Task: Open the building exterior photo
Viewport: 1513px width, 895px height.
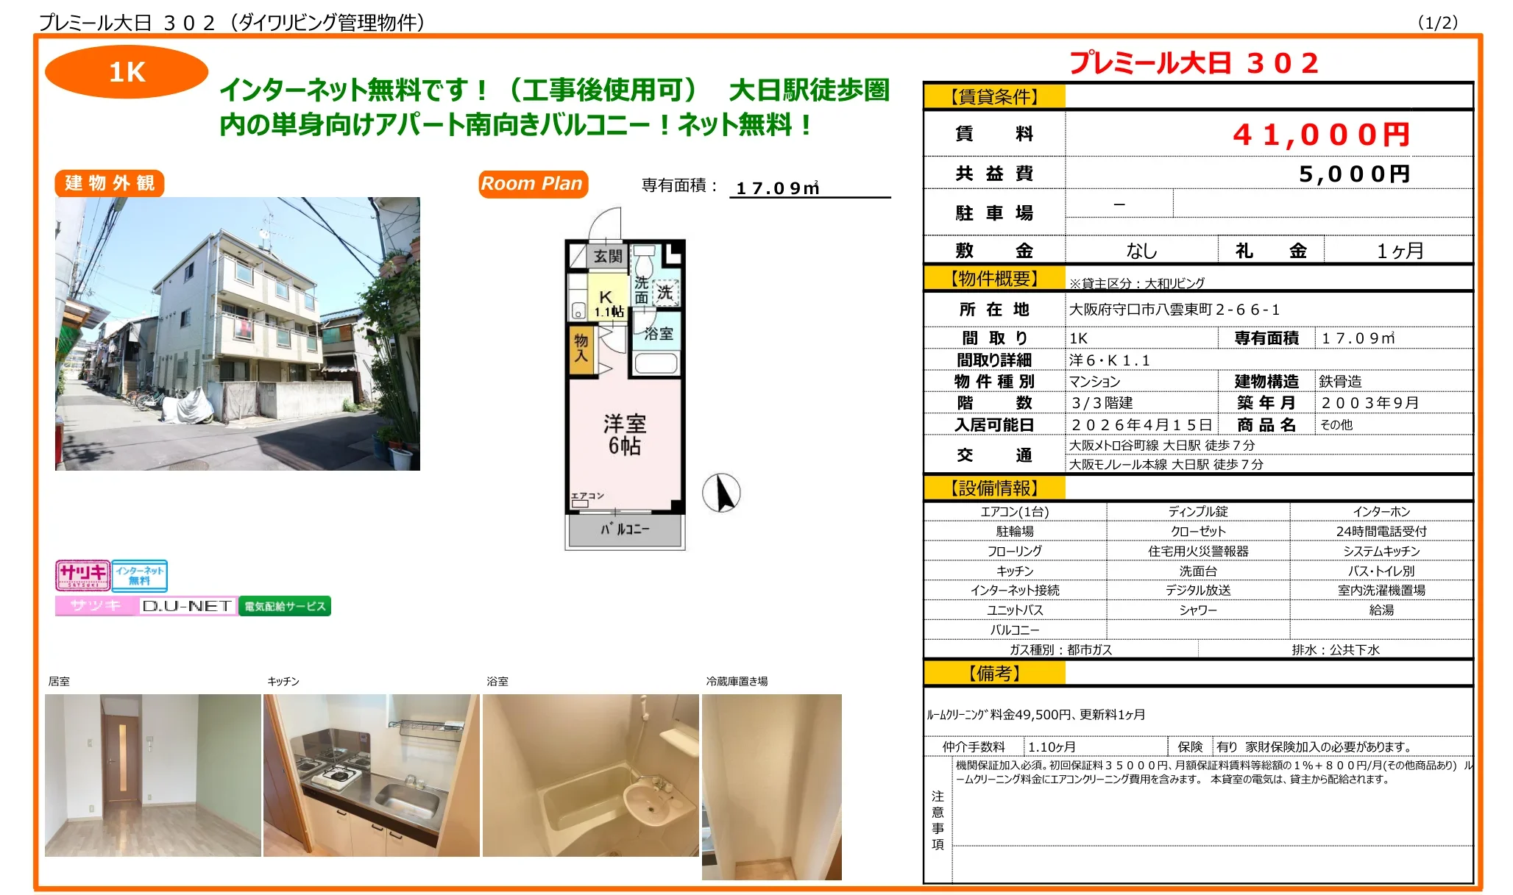Action: point(238,333)
